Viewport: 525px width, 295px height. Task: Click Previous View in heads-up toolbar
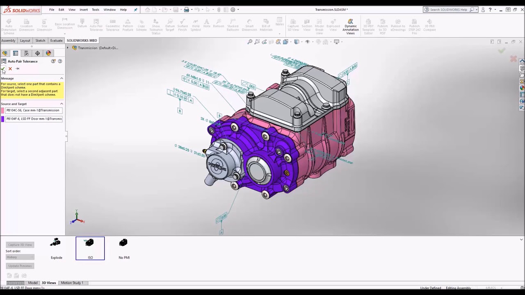pos(264,41)
